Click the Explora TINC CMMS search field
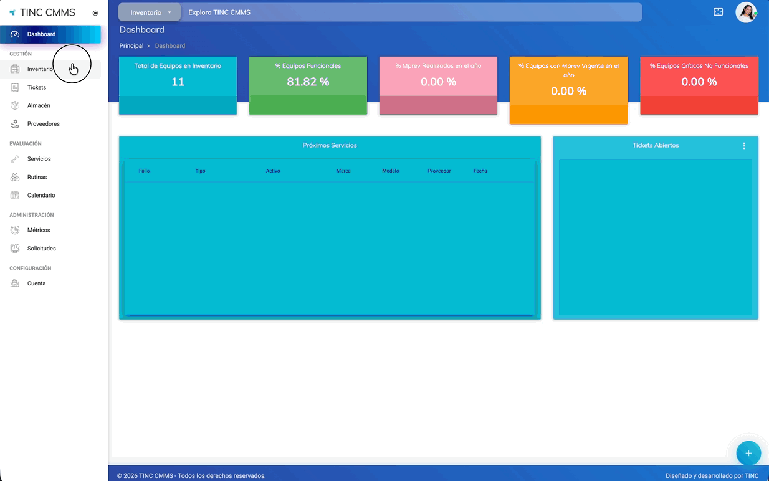 411,12
